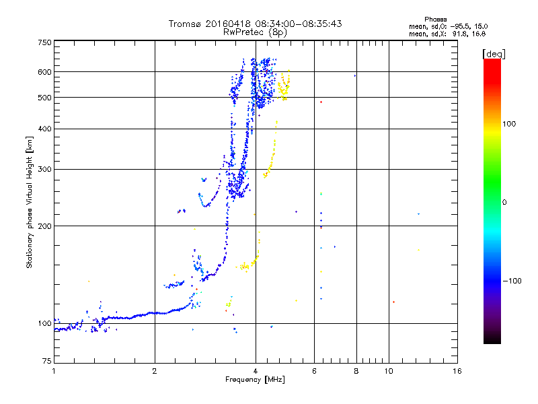
Task: Click the 'Phases' statistics heading
Action: (435, 20)
